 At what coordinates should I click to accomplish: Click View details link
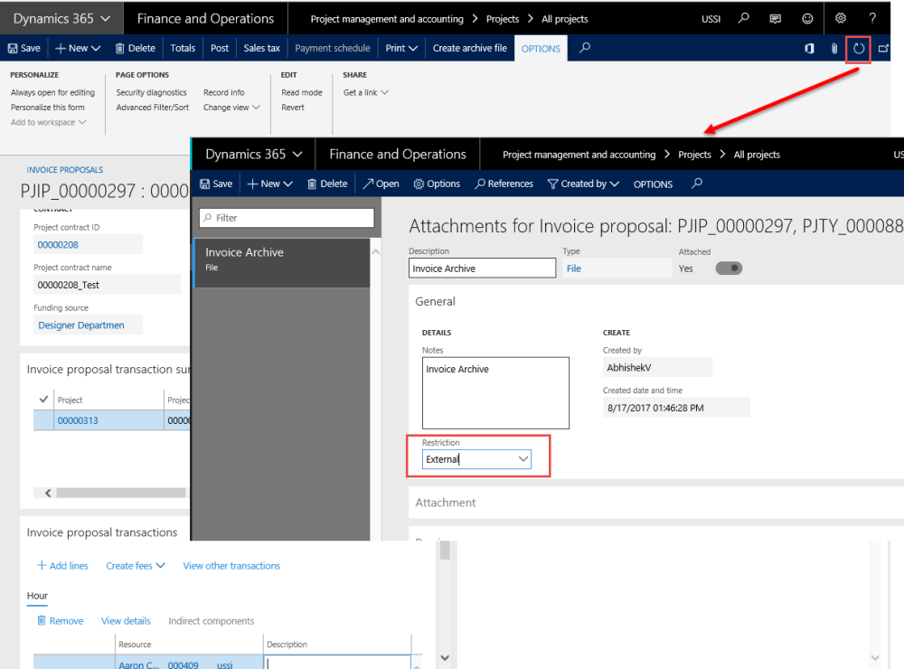click(126, 621)
